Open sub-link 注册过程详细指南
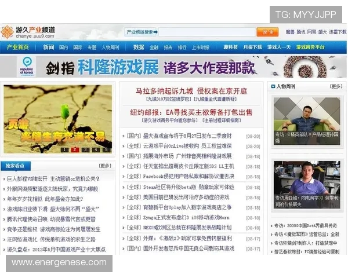Viewport: 348px width, 278px height. pyautogui.click(x=222, y=120)
